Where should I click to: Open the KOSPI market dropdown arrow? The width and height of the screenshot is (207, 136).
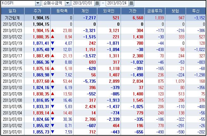(x=38, y=3)
